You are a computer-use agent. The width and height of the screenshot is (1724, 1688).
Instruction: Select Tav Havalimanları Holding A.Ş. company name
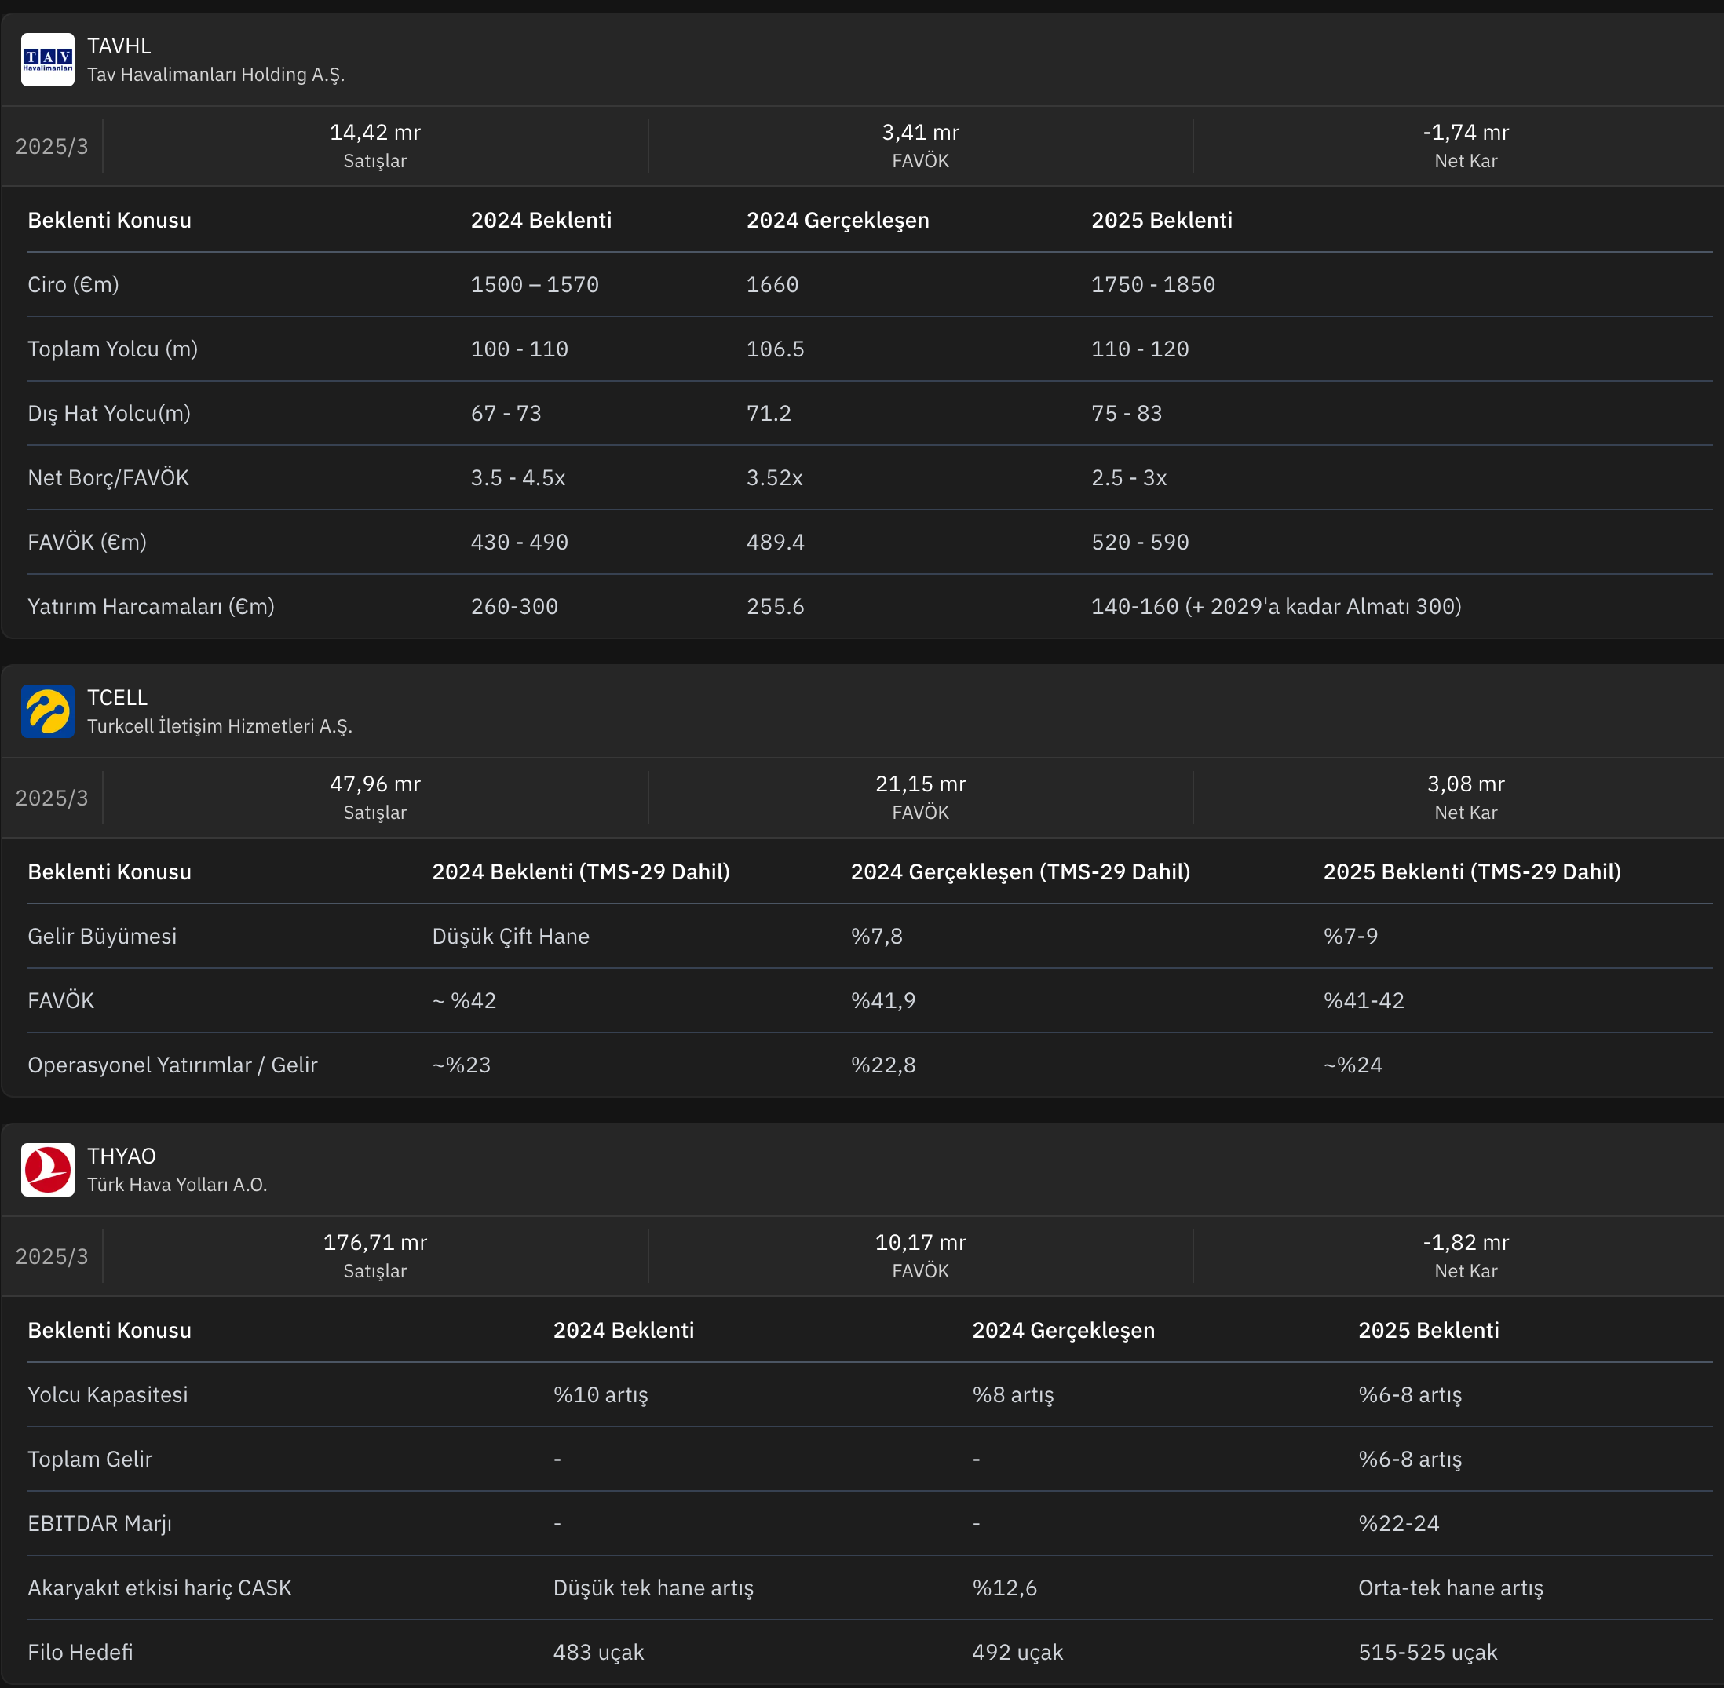click(x=215, y=75)
